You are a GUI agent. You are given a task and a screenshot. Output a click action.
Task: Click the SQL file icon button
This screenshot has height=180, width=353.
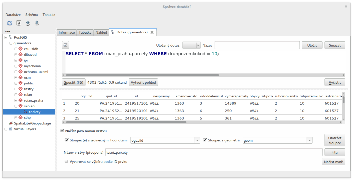pyautogui.click(x=65, y=45)
